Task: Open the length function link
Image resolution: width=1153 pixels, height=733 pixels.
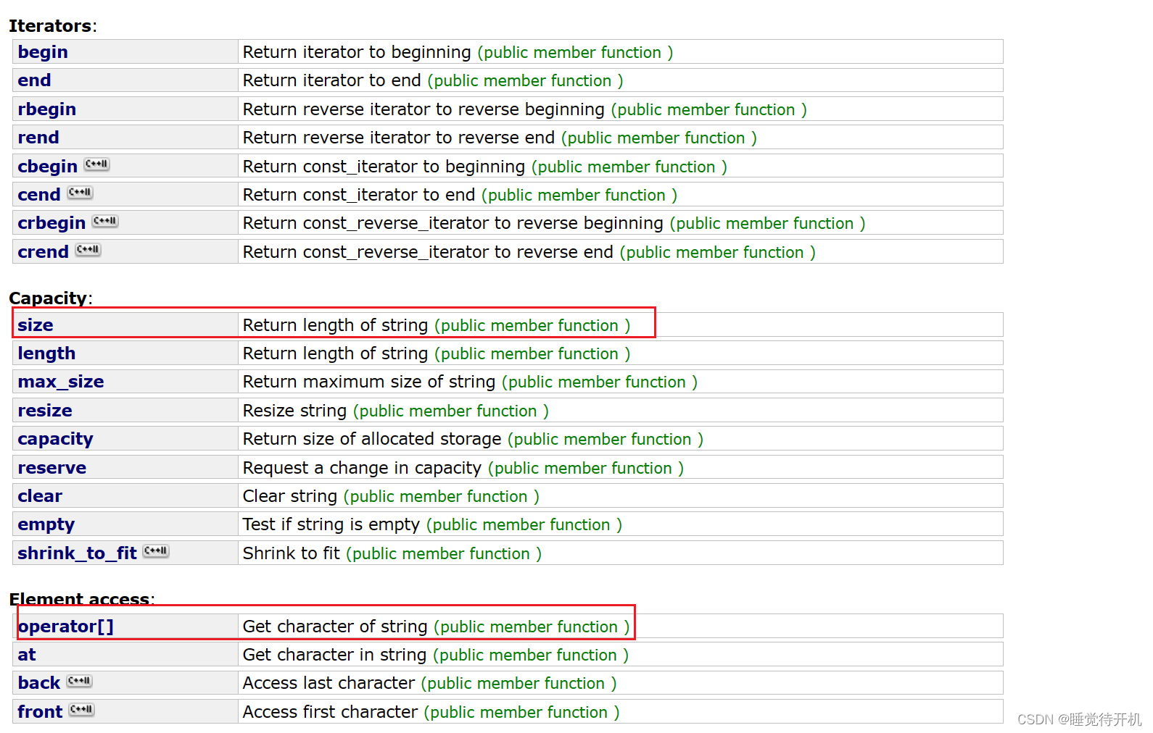Action: tap(46, 353)
